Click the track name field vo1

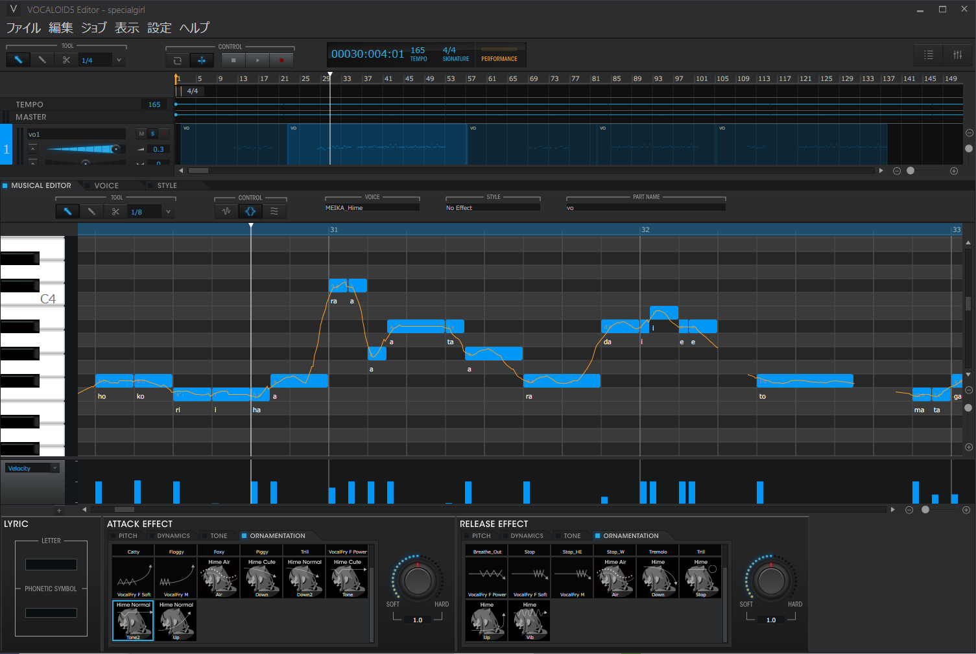[77, 134]
